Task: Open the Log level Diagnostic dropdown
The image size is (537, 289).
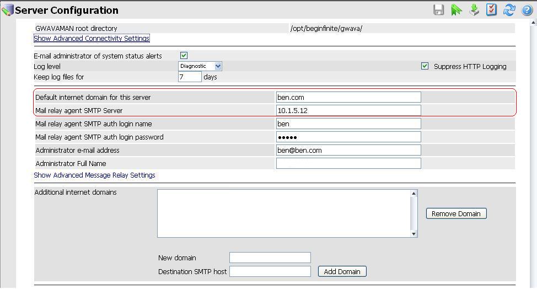Action: (200, 66)
